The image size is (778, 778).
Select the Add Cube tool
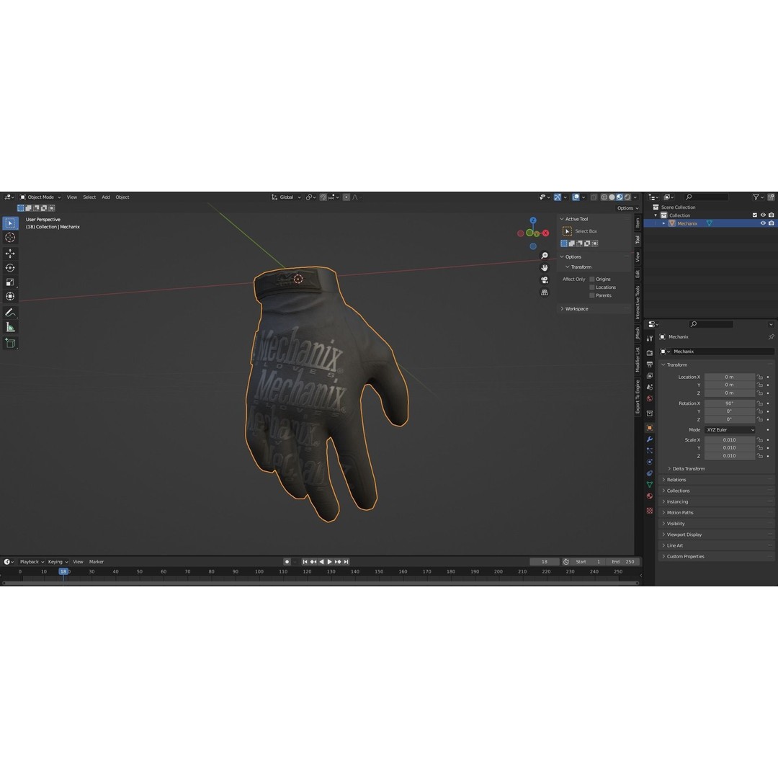10,343
